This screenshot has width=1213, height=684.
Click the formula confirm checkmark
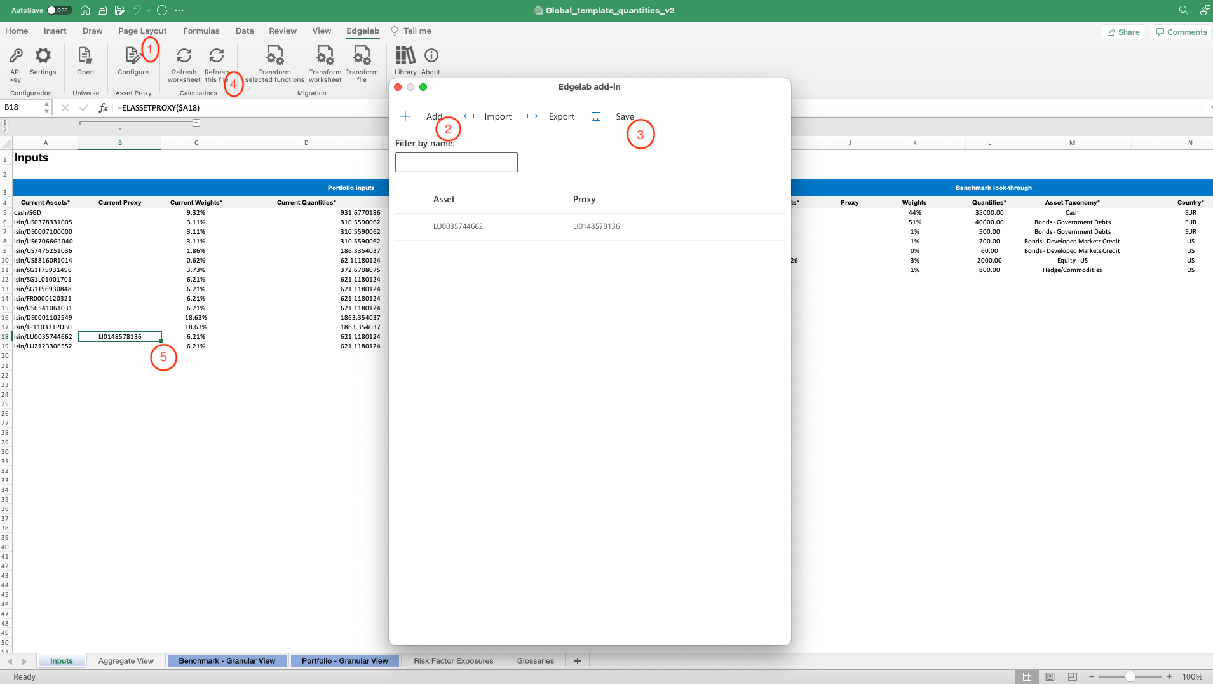pos(83,107)
